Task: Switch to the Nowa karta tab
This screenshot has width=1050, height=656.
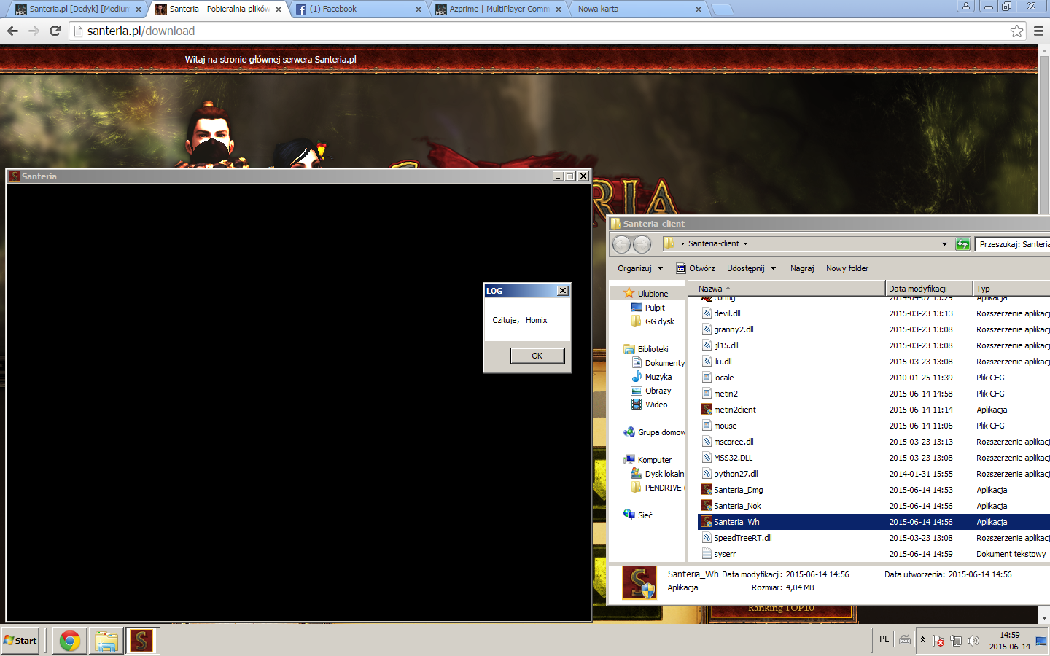Action: point(634,9)
